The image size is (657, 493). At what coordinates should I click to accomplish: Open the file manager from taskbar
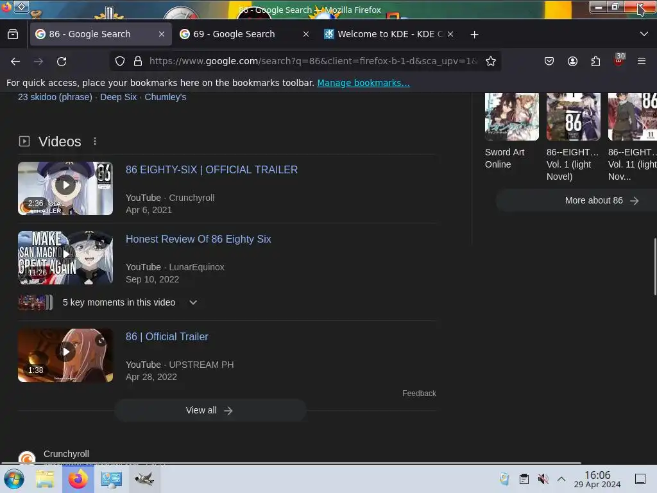[x=45, y=479]
